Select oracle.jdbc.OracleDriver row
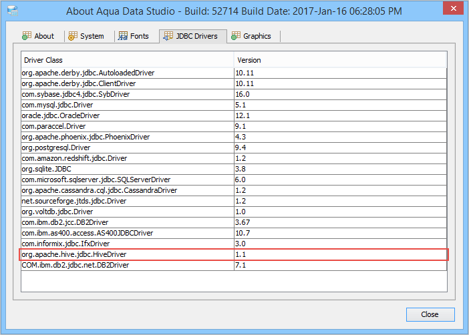This screenshot has height=335, width=469. 234,115
